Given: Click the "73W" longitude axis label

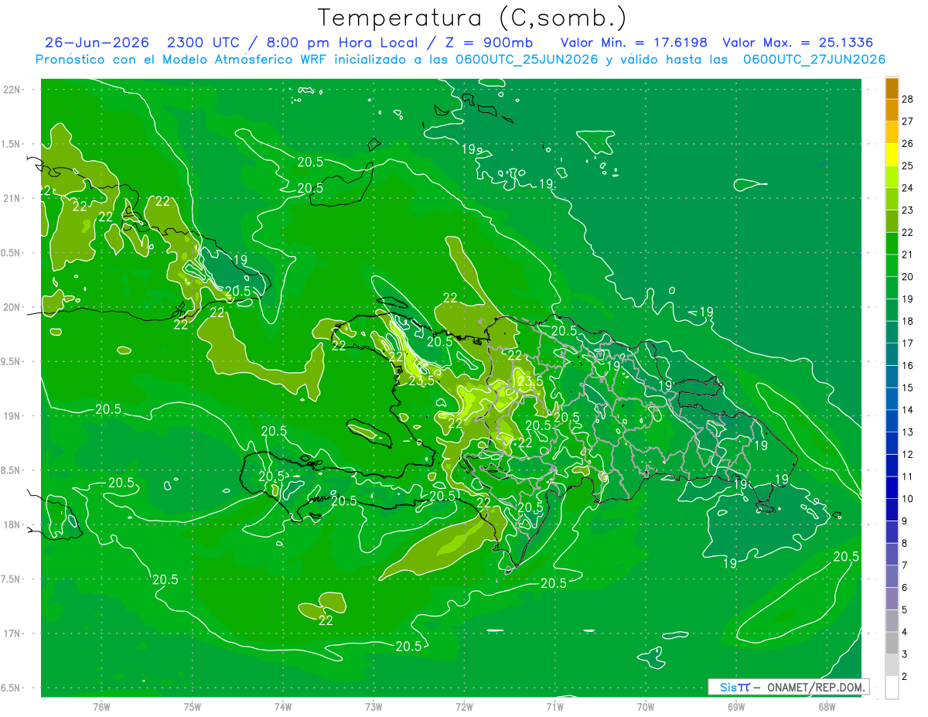Looking at the screenshot, I should (374, 706).
